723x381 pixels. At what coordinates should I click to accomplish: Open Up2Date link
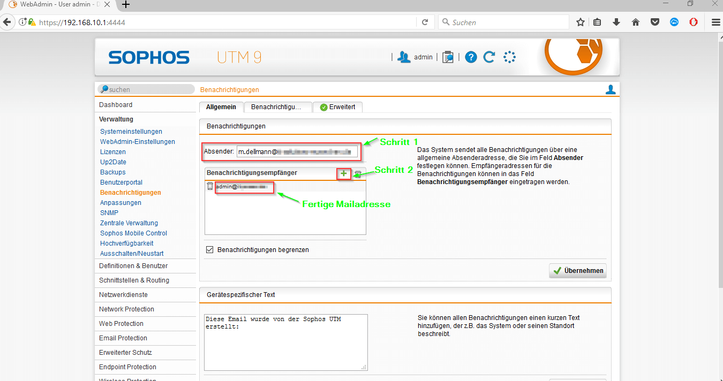point(113,162)
